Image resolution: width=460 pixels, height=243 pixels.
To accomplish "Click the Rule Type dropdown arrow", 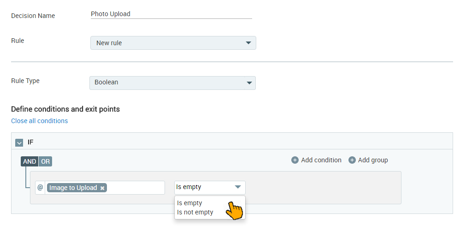I will click(x=249, y=83).
